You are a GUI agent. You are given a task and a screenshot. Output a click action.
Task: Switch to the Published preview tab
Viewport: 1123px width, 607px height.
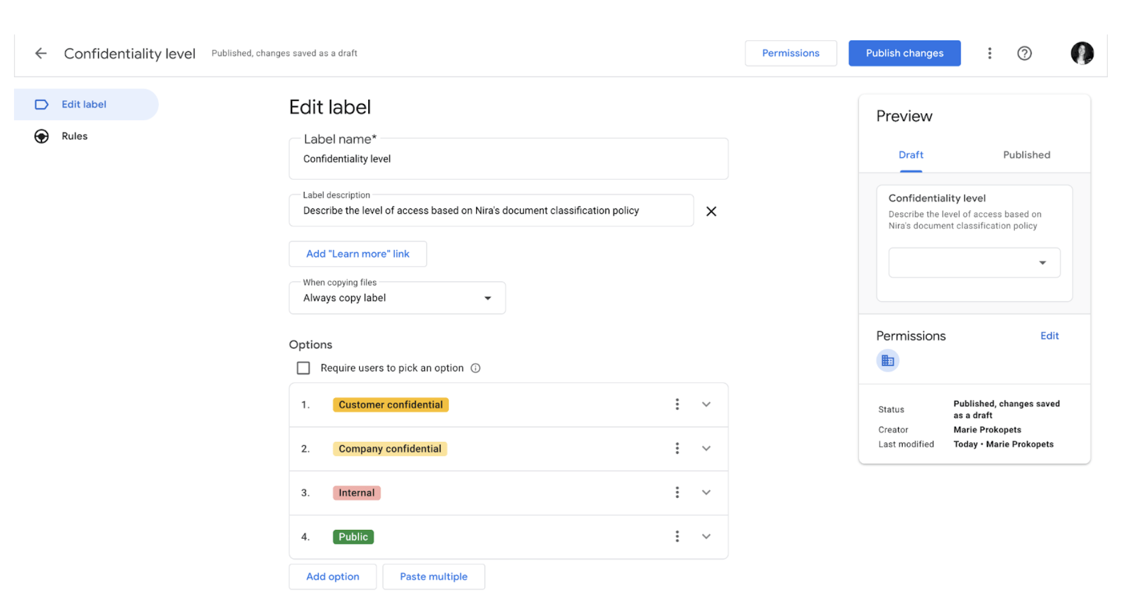coord(1026,155)
